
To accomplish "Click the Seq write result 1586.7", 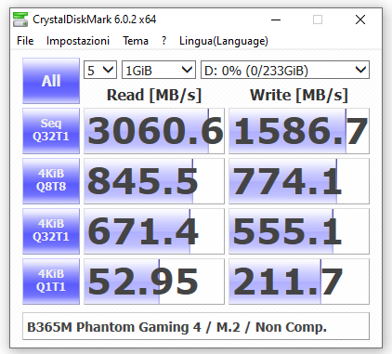I will point(299,131).
